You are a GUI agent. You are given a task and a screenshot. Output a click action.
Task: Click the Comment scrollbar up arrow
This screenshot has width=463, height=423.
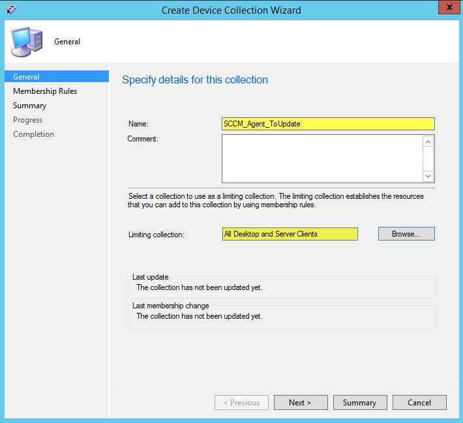[428, 141]
